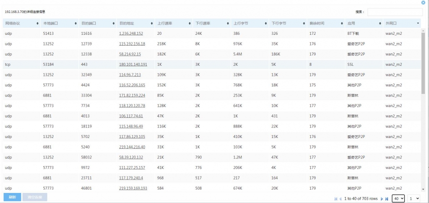Sort by 网络协议 column arrow

[37, 23]
